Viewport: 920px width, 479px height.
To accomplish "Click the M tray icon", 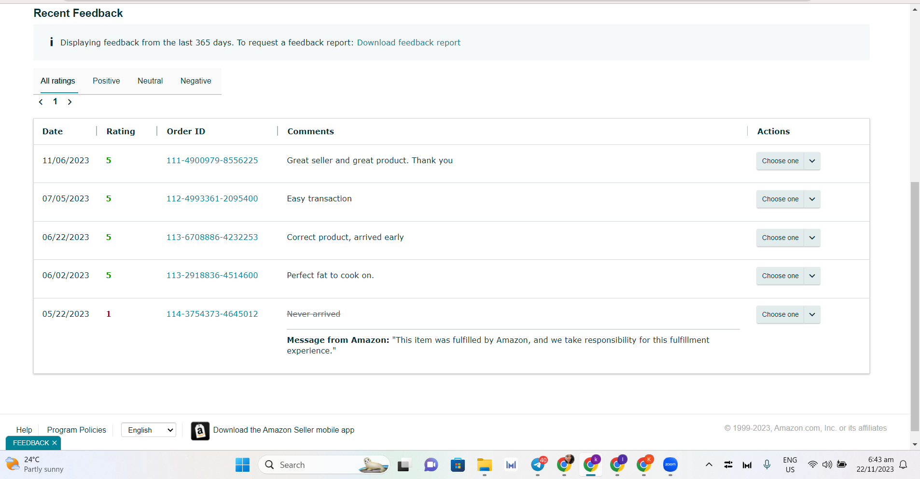I will point(747,465).
